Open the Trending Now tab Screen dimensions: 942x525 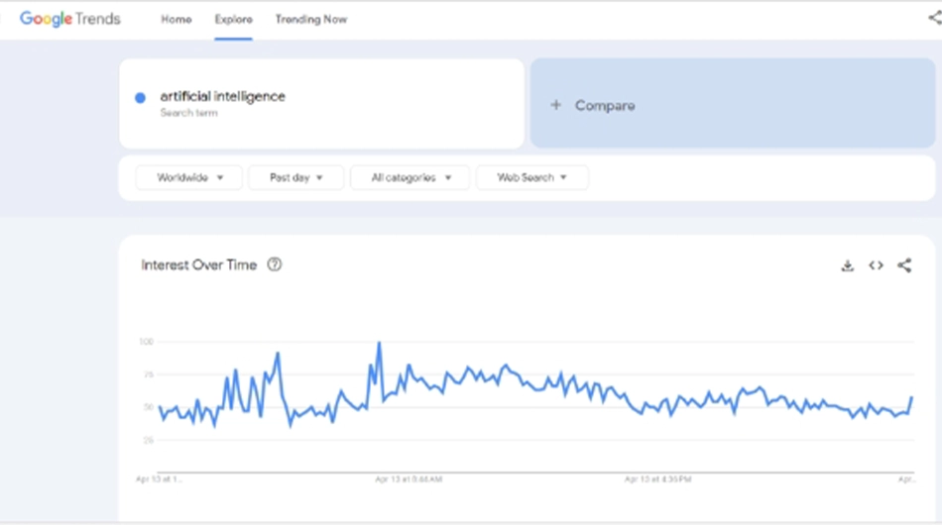tap(311, 19)
